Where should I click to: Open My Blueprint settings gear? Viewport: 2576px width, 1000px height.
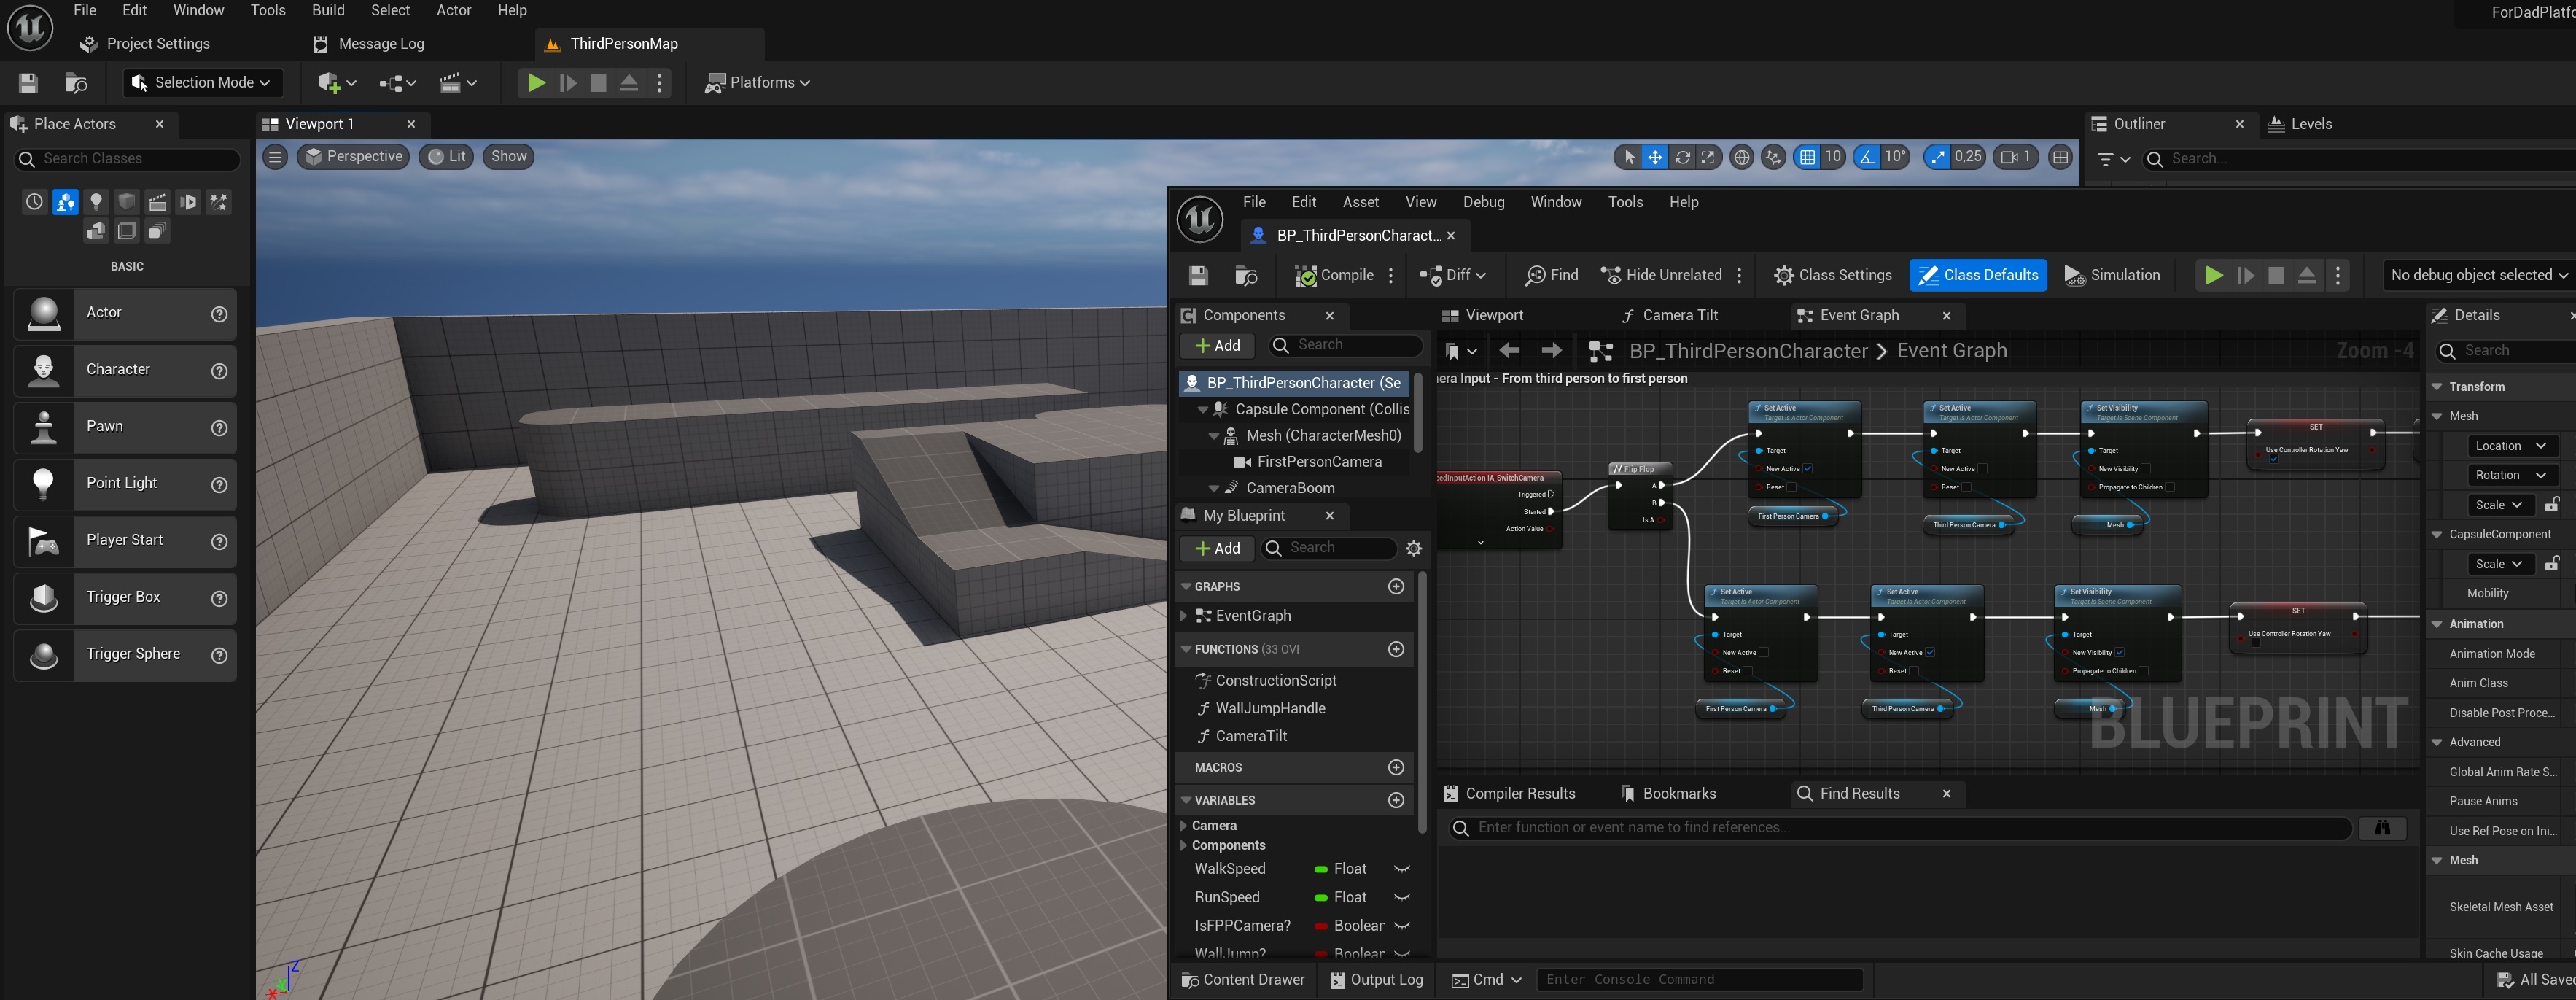click(x=1413, y=548)
